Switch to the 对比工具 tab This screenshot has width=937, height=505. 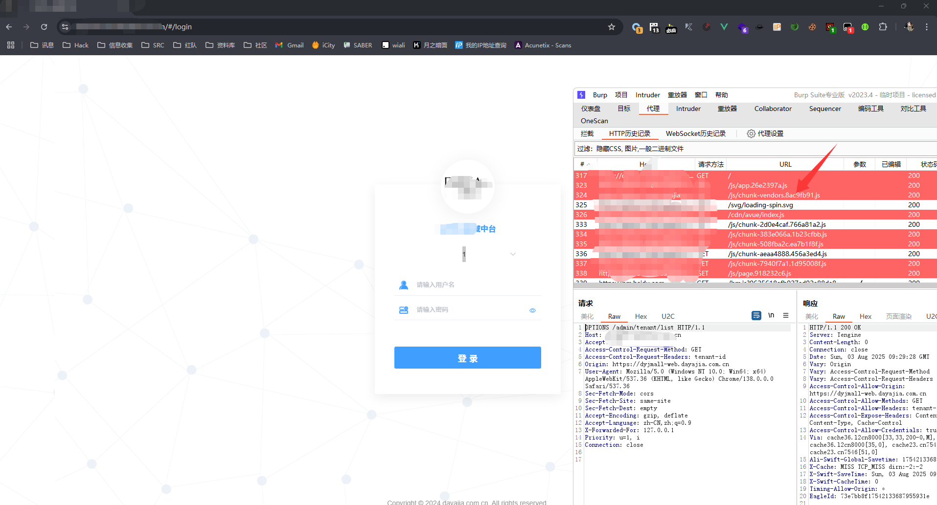coord(913,109)
